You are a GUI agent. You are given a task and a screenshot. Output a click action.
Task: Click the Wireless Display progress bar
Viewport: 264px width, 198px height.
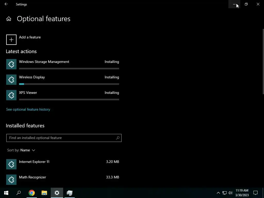click(69, 84)
